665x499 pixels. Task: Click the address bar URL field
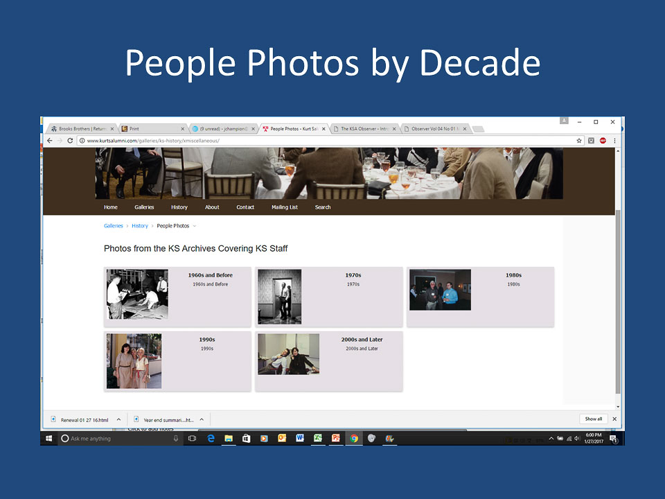(326, 141)
